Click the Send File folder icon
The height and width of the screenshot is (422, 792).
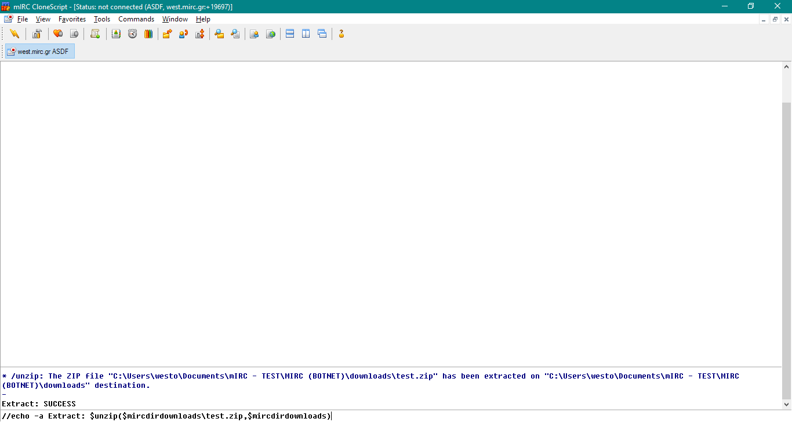click(167, 34)
